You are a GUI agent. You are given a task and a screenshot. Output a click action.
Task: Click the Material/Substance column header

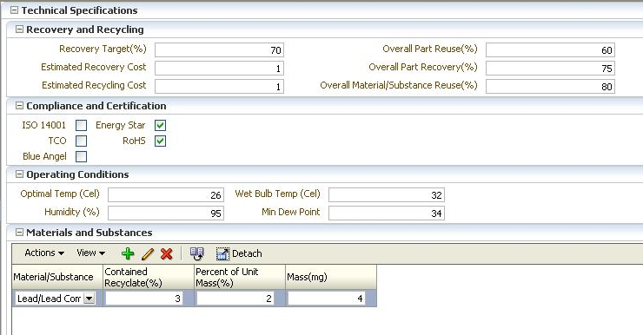[57, 277]
